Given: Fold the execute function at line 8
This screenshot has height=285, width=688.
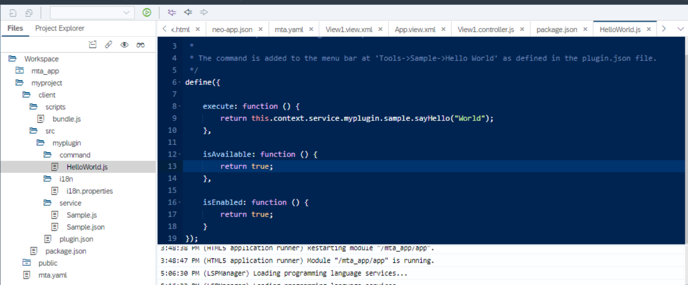Looking at the screenshot, I should pyautogui.click(x=180, y=106).
